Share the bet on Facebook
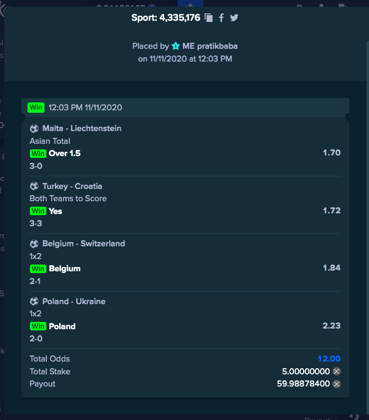This screenshot has width=369, height=420. 221,18
